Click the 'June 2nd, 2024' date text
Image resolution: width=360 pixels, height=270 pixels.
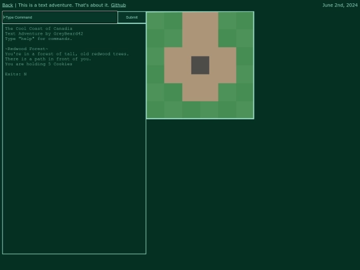click(x=340, y=5)
